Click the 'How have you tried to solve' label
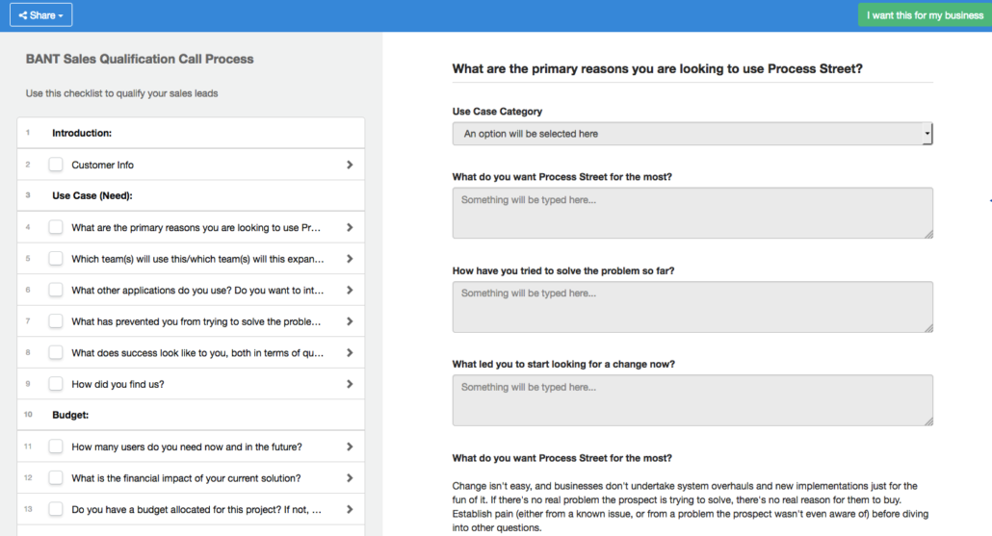992x536 pixels. click(563, 270)
